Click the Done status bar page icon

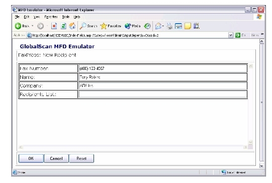tap(15, 172)
